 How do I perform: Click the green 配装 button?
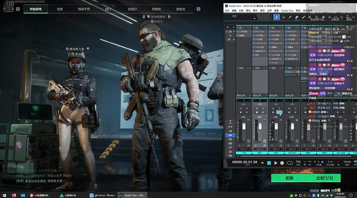tap(289, 178)
